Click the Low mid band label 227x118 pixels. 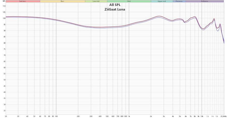pyautogui.click(x=96, y=1)
